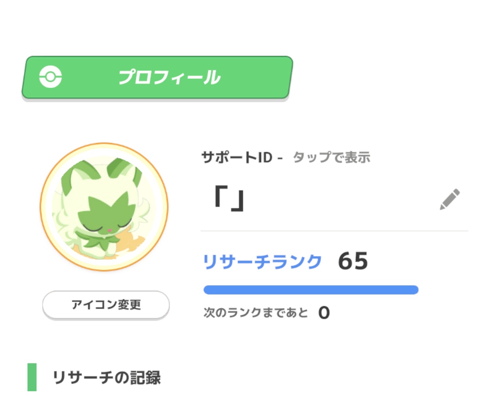
Task: Tap the pencil icon to edit name
Action: point(450,199)
